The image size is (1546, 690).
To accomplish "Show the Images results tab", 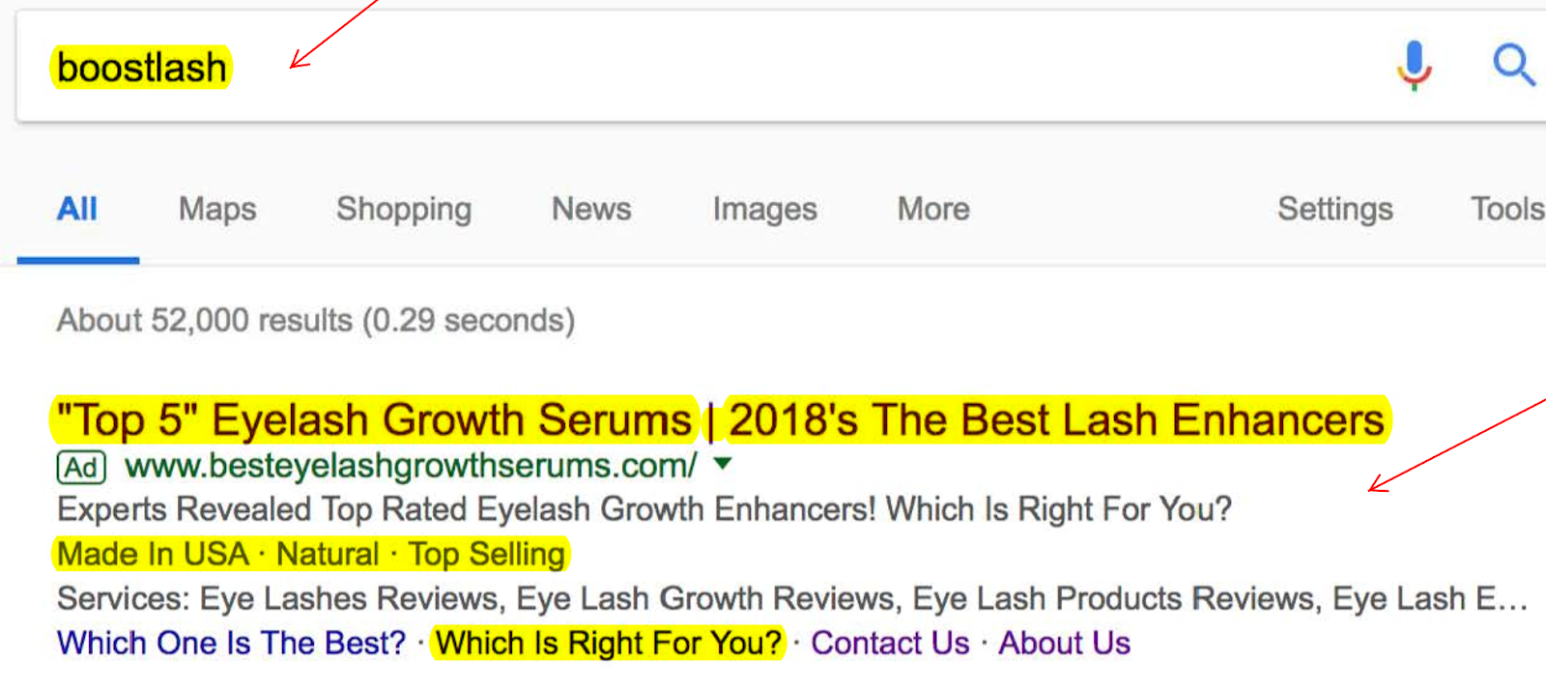I will 764,209.
